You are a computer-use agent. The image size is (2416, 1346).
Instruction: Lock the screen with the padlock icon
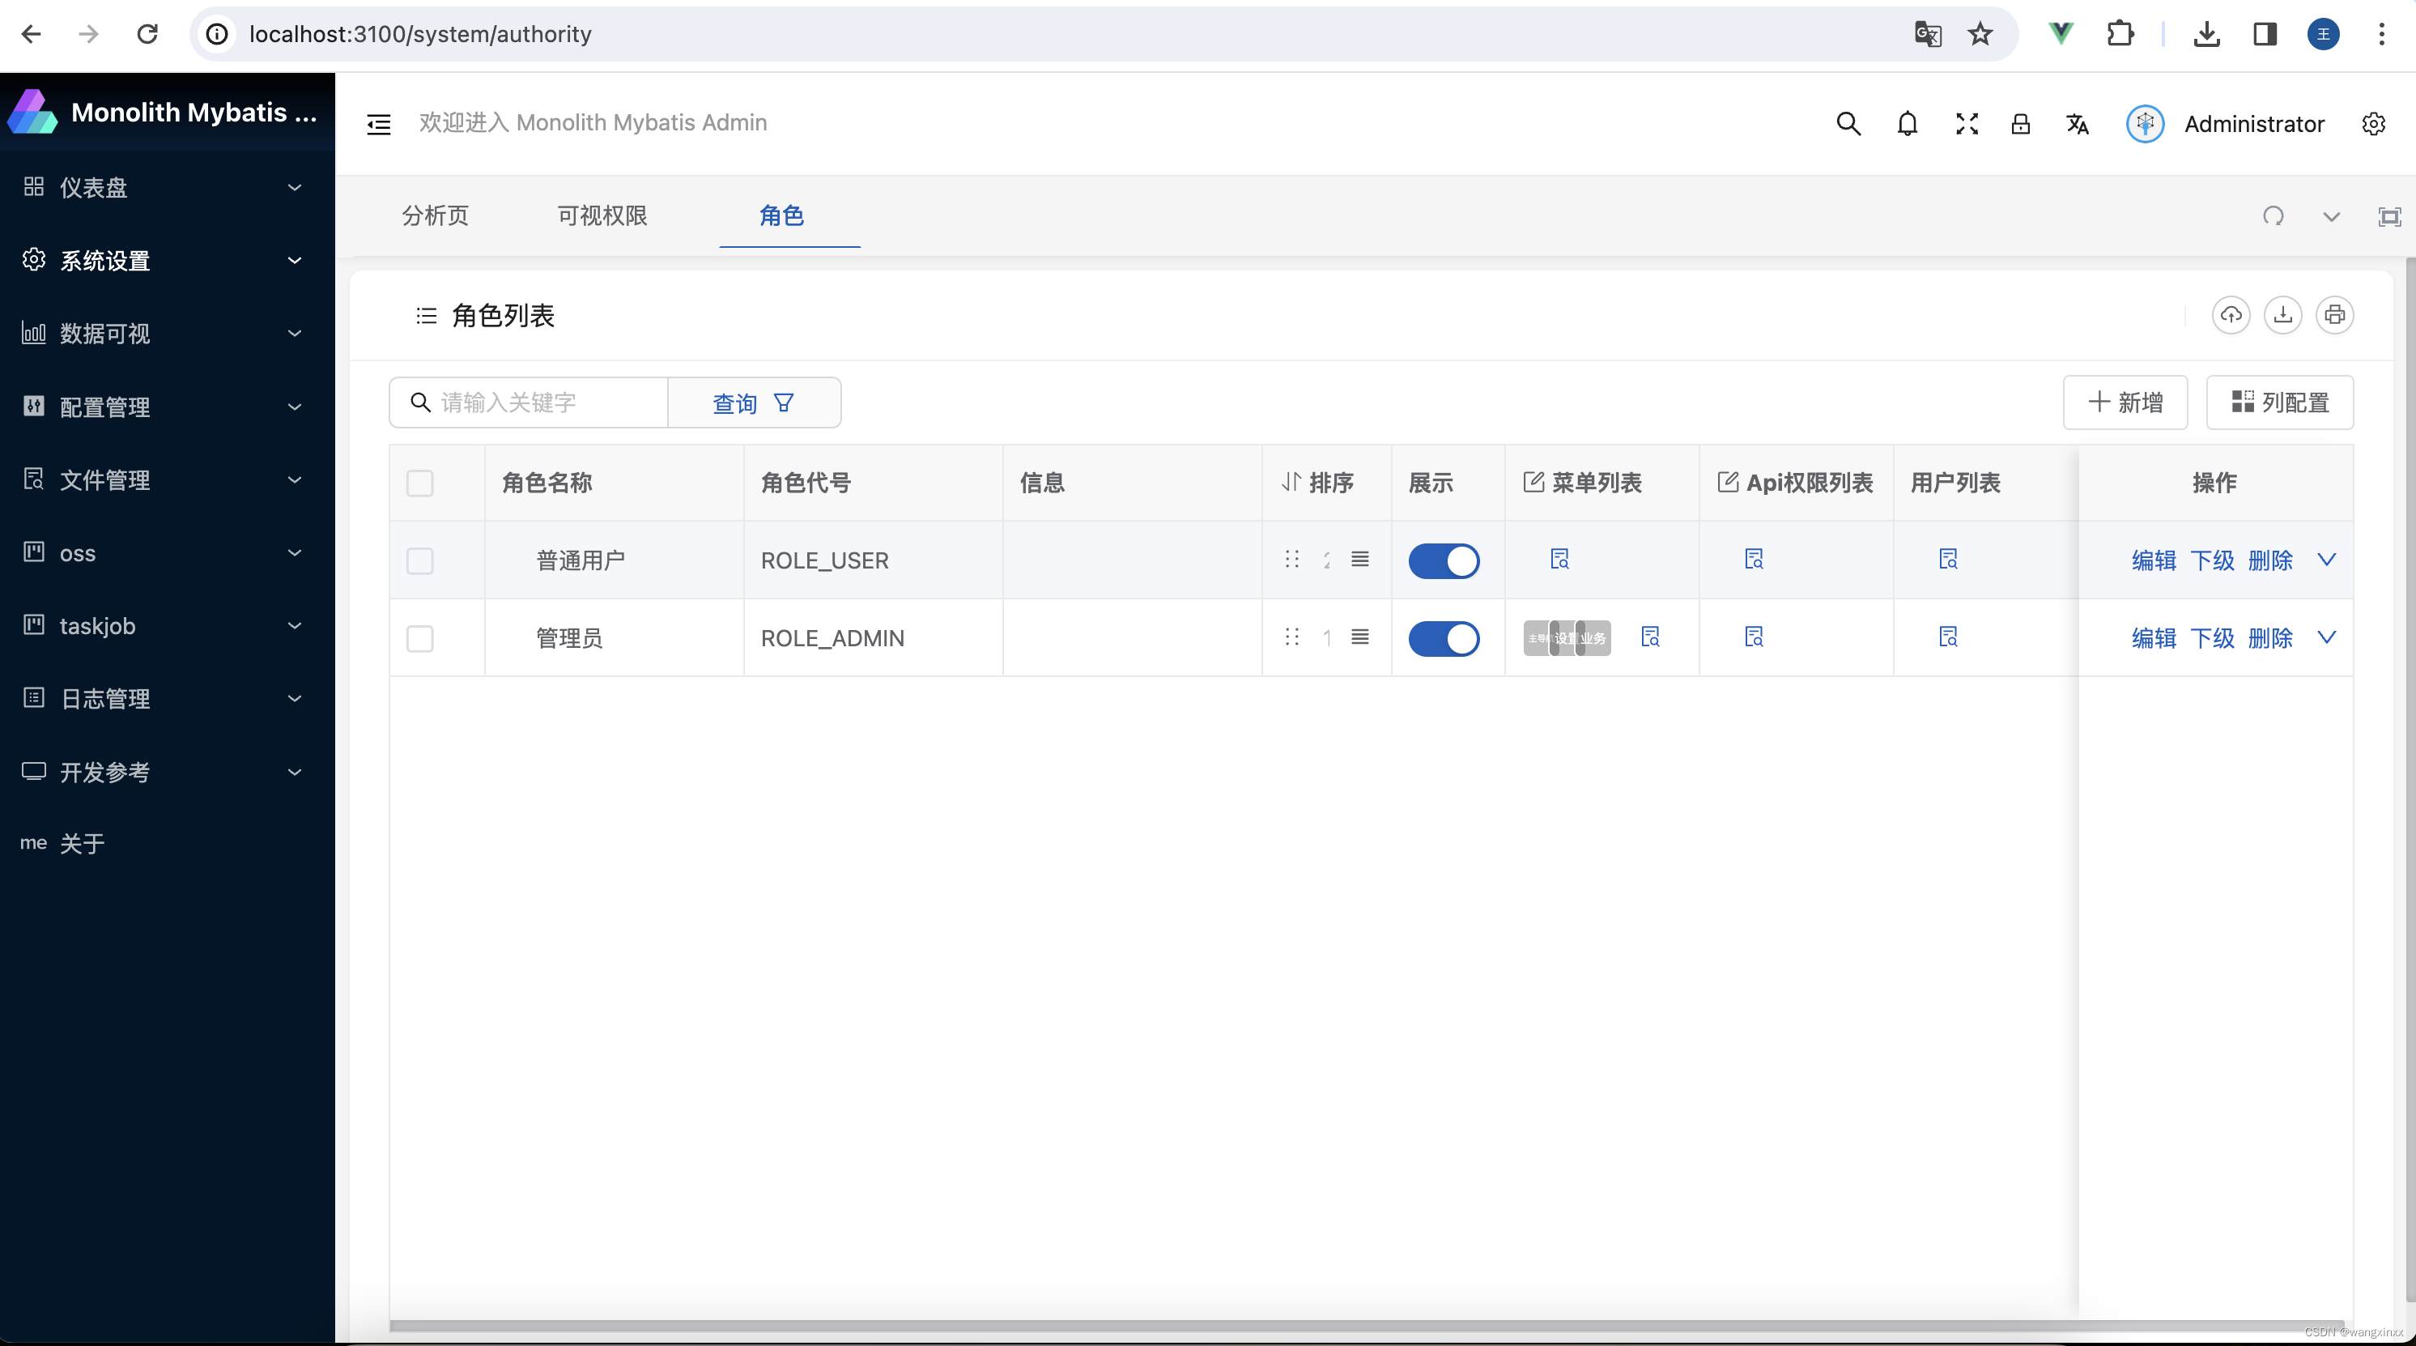tap(2021, 123)
